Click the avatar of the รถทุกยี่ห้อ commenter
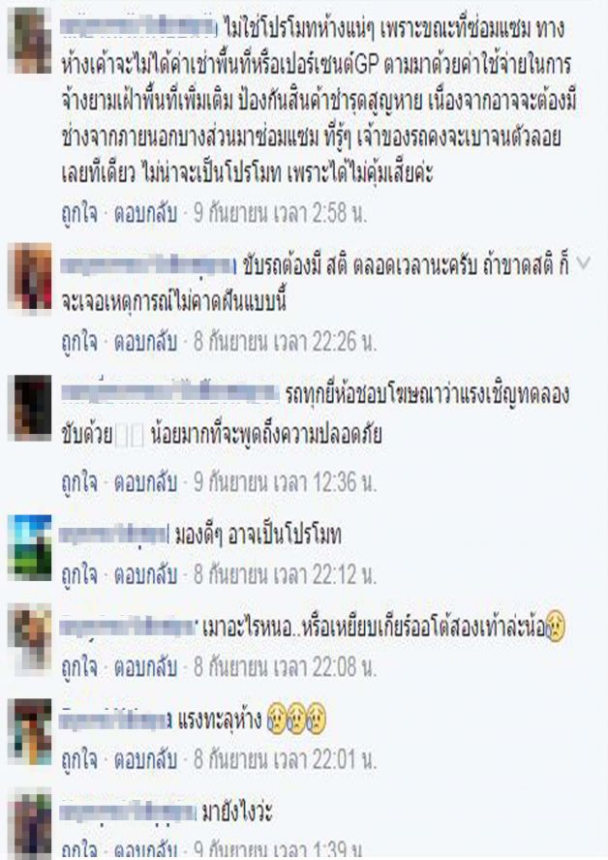 [30, 408]
